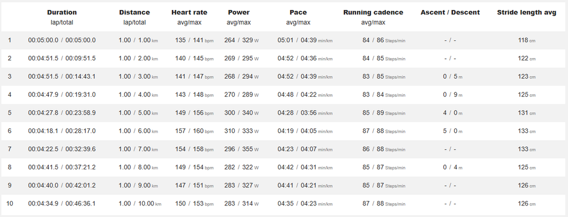Viewport: 568px width, 217px height.
Task: Click lap 7 power 296 / 355 W
Action: coord(242,149)
